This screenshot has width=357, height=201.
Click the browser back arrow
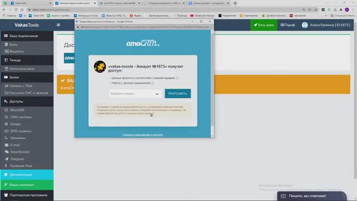click(4, 9)
